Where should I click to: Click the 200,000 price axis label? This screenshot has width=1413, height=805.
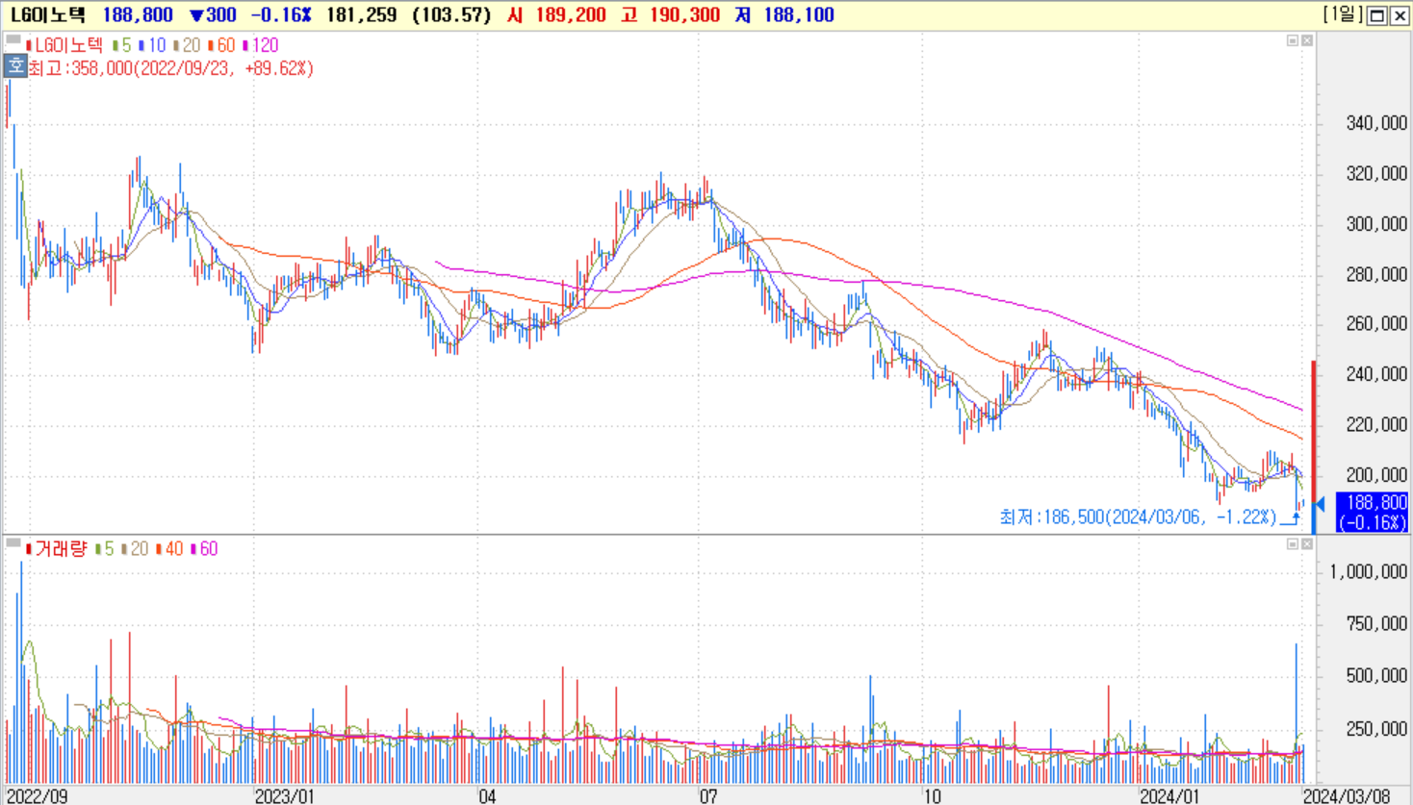pos(1376,475)
